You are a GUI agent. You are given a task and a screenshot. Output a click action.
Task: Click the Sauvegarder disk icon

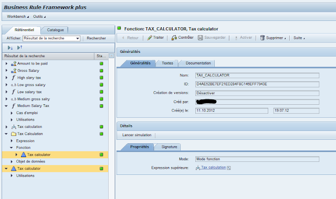pyautogui.click(x=200, y=38)
